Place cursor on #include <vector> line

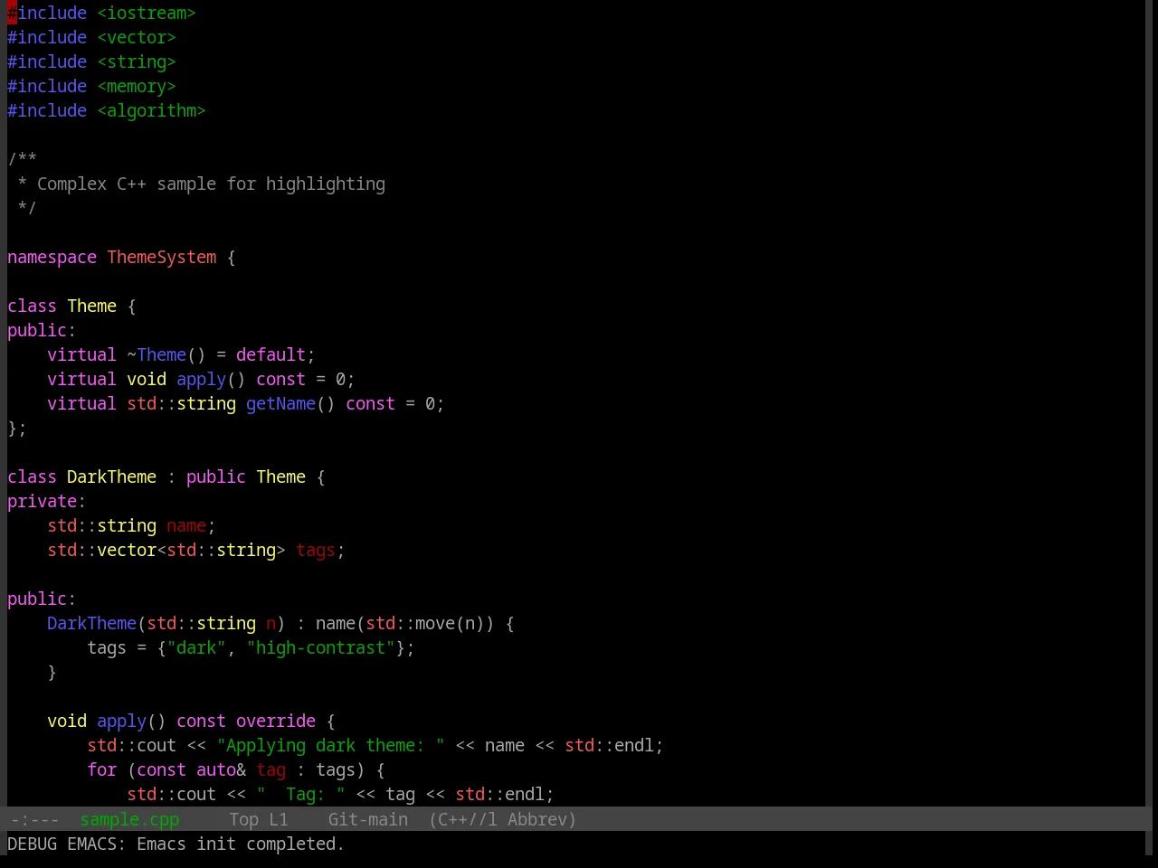91,37
